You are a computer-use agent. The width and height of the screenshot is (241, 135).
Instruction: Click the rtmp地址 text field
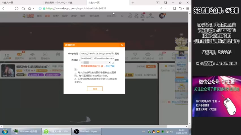(97, 54)
